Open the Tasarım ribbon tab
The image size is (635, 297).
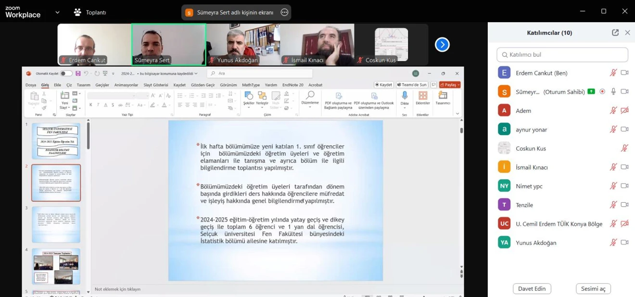(x=83, y=85)
